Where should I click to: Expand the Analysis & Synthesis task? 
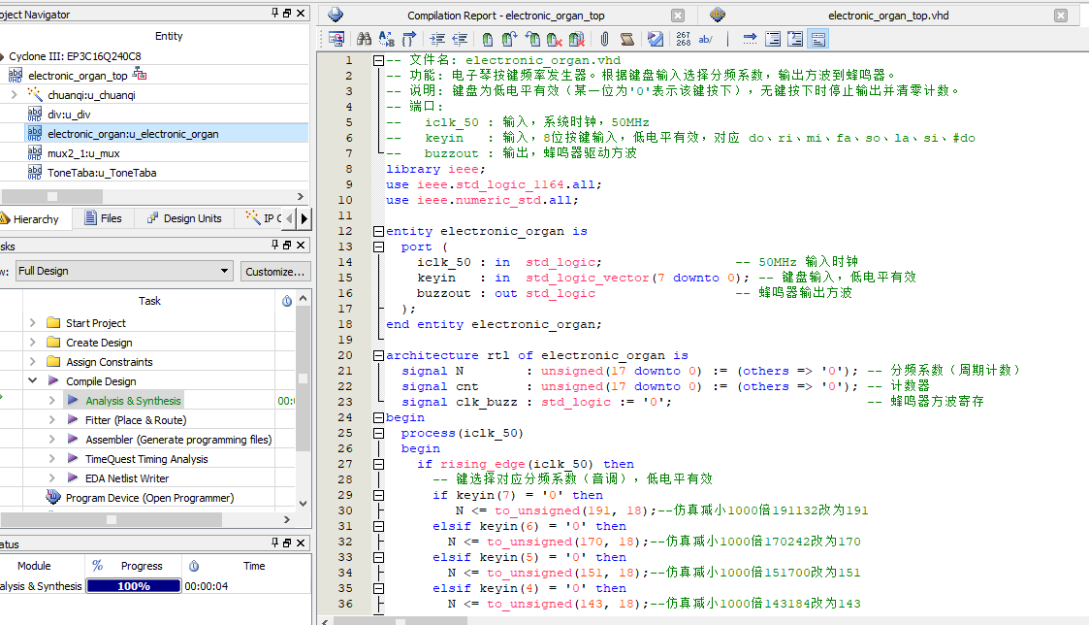52,401
